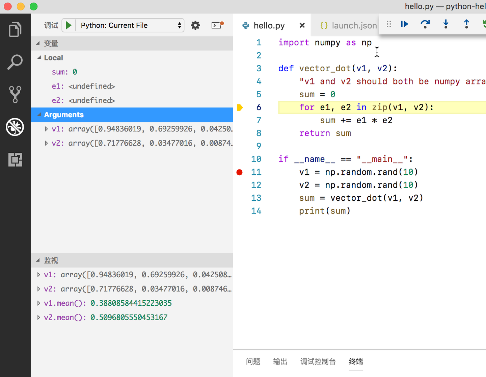Viewport: 486px width, 377px height.
Task: Open the Debug view in activity bar
Action: pos(15,127)
